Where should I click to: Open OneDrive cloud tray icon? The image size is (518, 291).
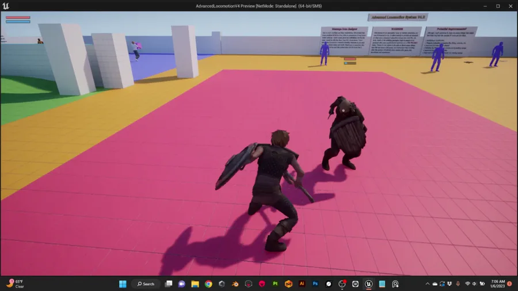pyautogui.click(x=435, y=284)
